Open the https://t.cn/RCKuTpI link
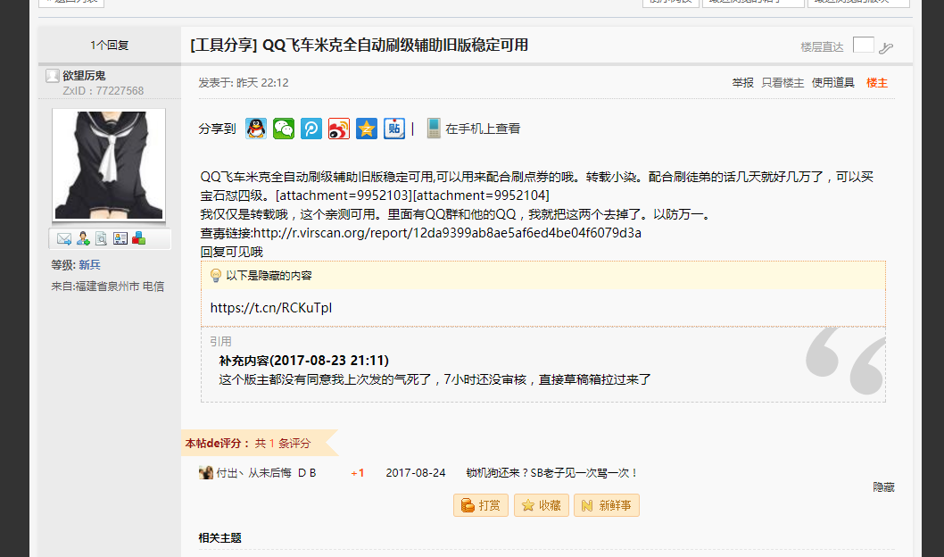Viewport: 944px width, 557px height. point(271,308)
